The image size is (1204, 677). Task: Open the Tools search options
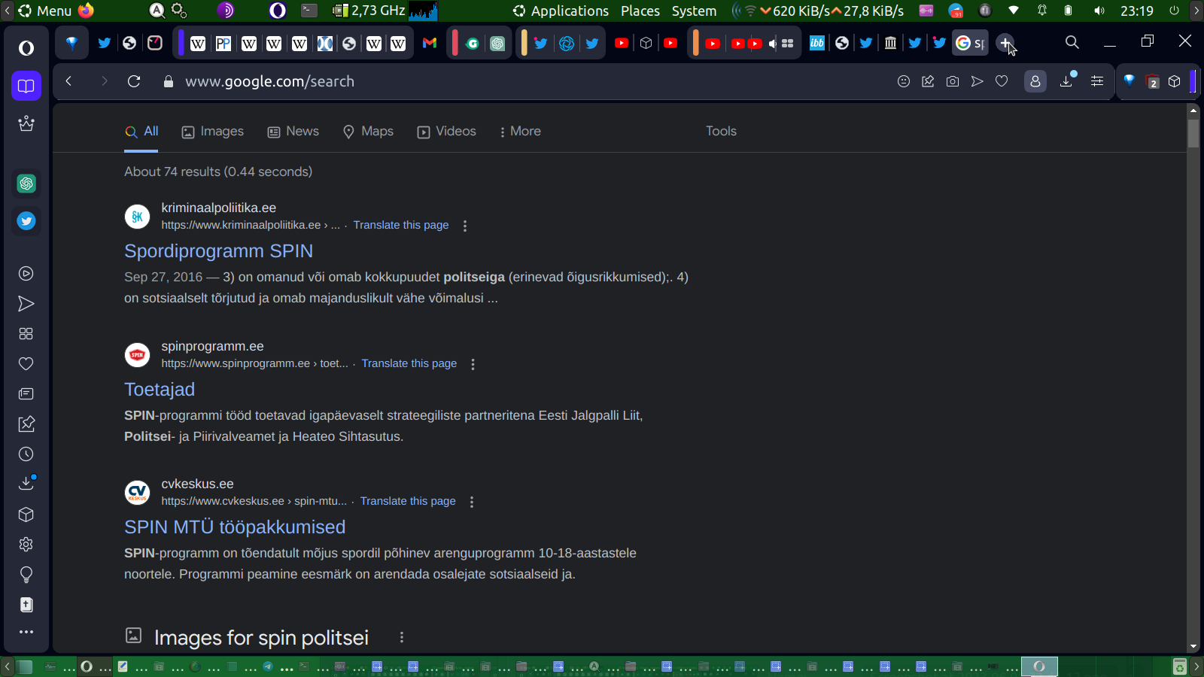[721, 131]
